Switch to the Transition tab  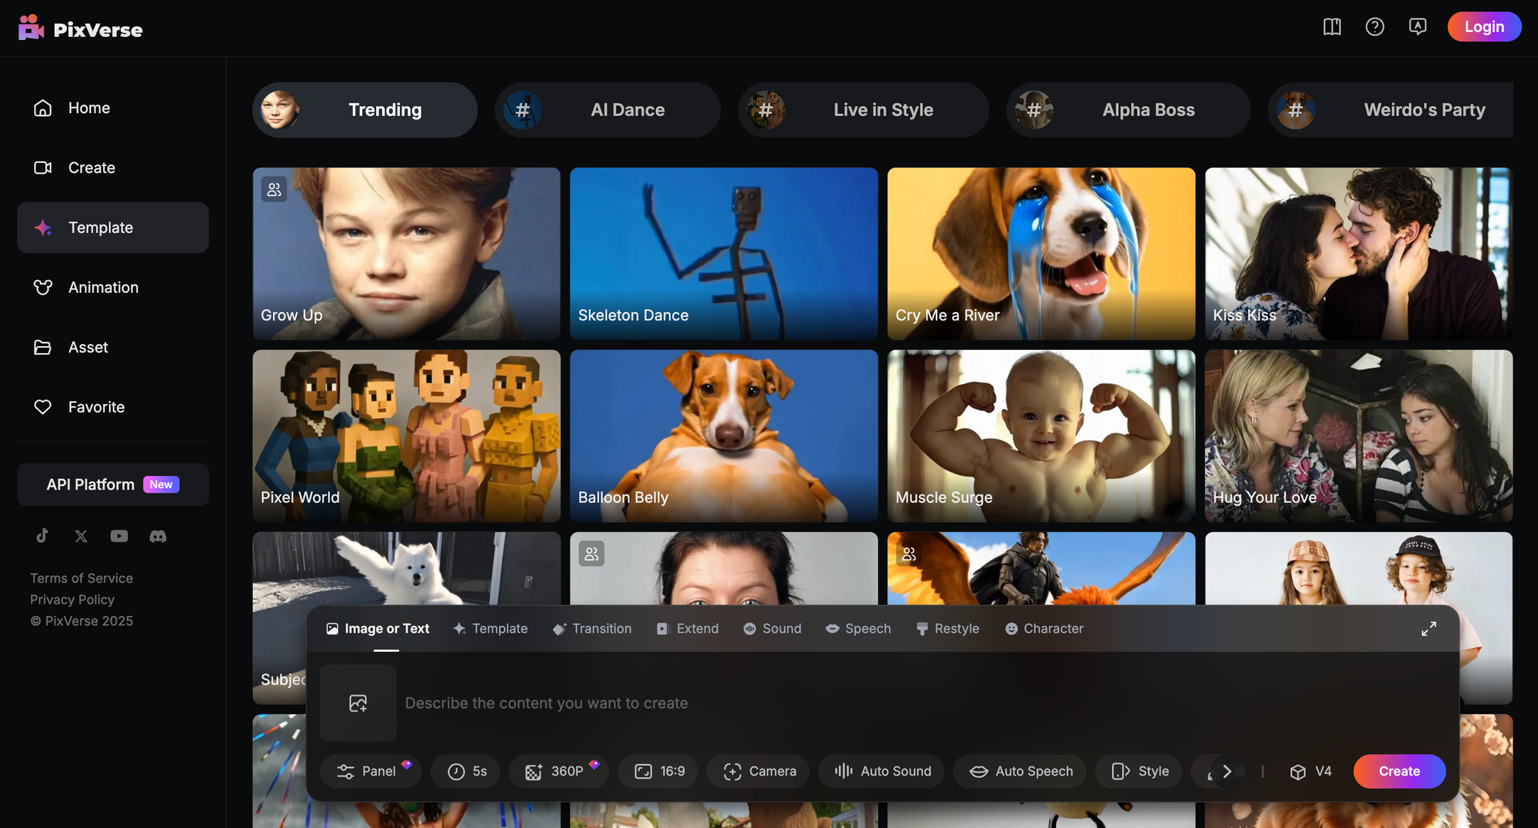pyautogui.click(x=592, y=629)
